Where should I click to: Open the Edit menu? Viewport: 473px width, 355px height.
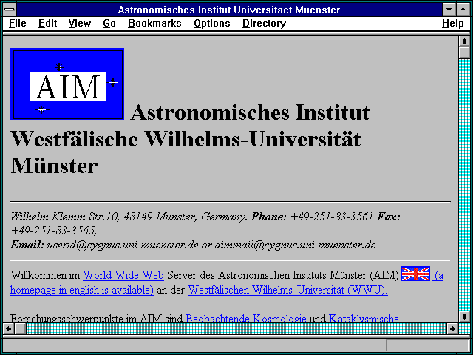coord(47,24)
